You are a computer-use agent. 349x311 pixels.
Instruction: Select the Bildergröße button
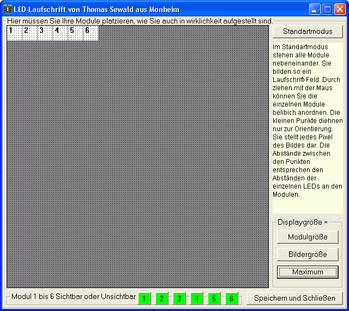pyautogui.click(x=308, y=255)
